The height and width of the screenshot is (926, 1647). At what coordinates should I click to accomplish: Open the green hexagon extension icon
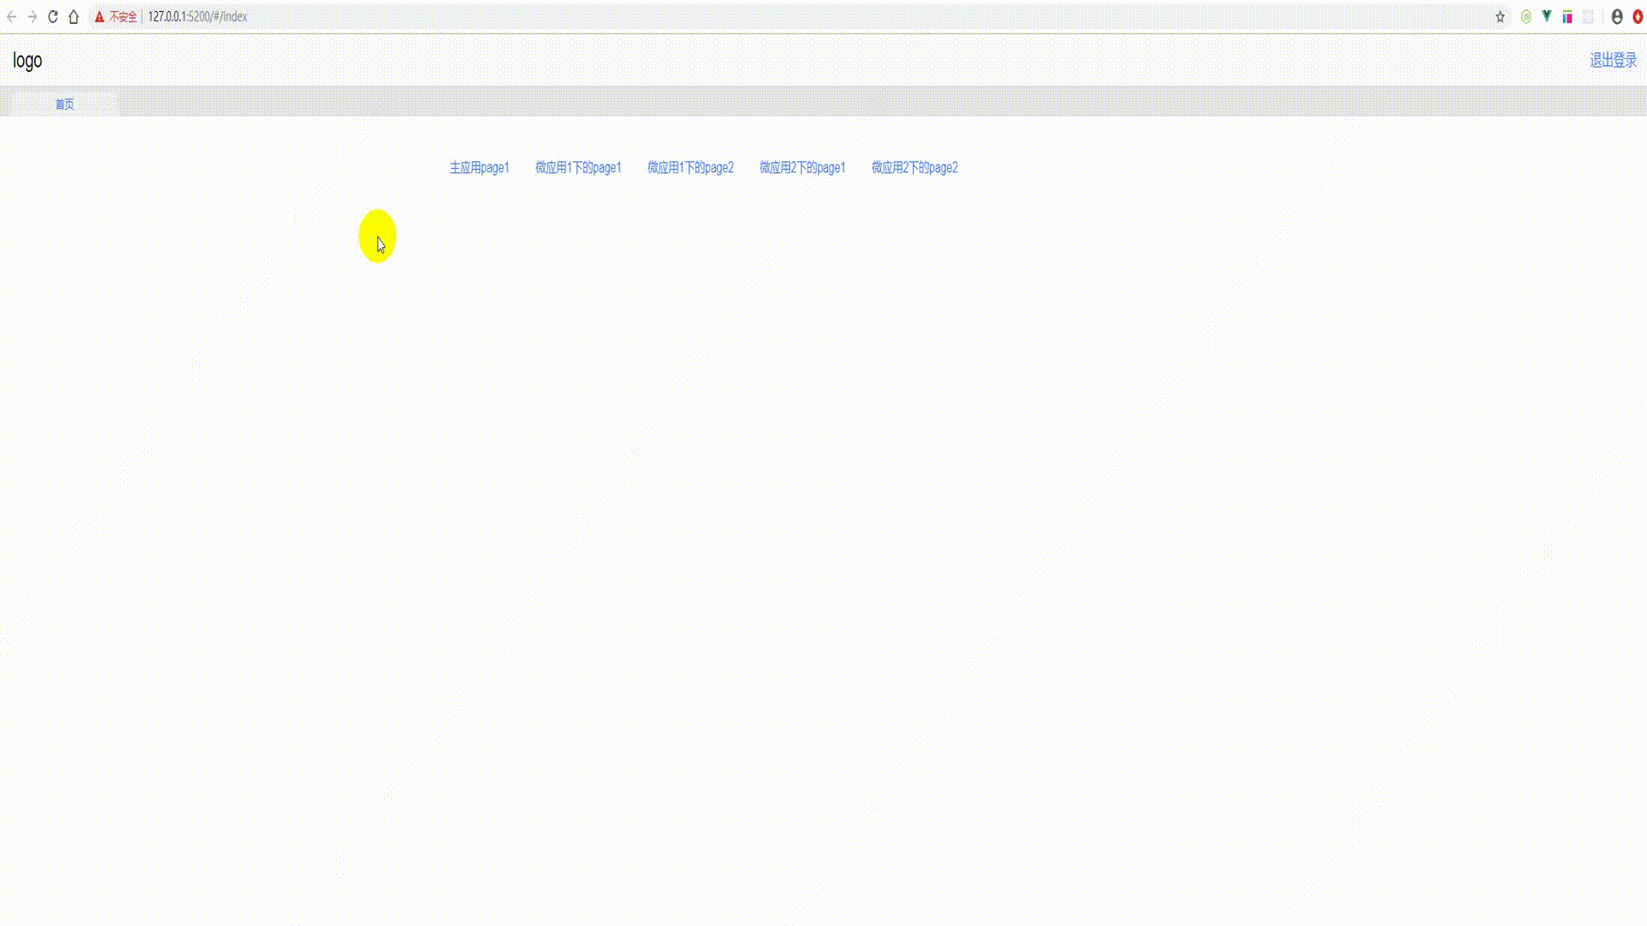(x=1526, y=16)
